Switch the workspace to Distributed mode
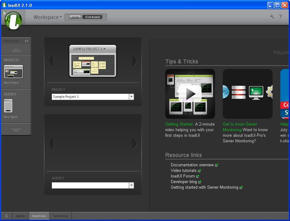 (x=92, y=17)
